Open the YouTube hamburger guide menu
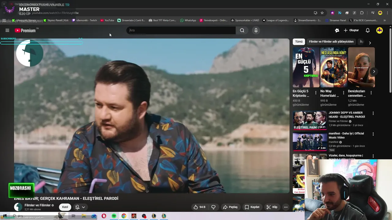Screen dimensions: 392x220 tap(7, 30)
